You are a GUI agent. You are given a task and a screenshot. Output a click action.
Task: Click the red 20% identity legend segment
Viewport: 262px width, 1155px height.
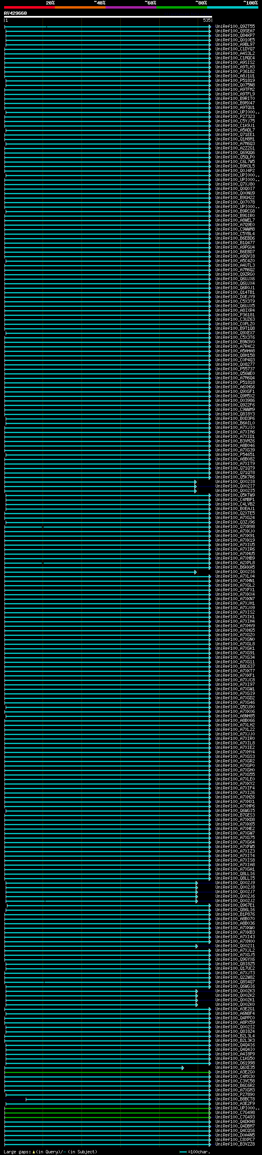point(29,7)
